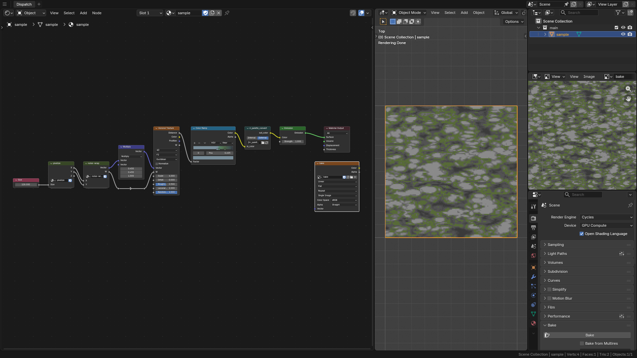
Task: Open the Tool properties tab icon
Action: tap(533, 206)
